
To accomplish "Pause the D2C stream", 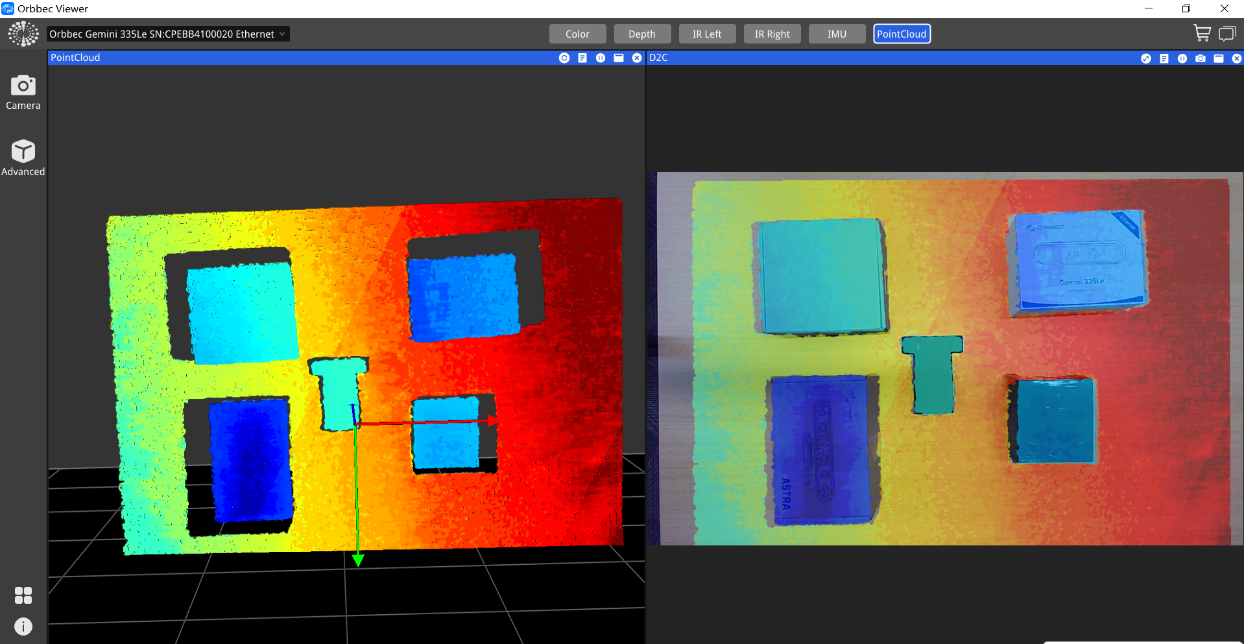I will (1182, 58).
